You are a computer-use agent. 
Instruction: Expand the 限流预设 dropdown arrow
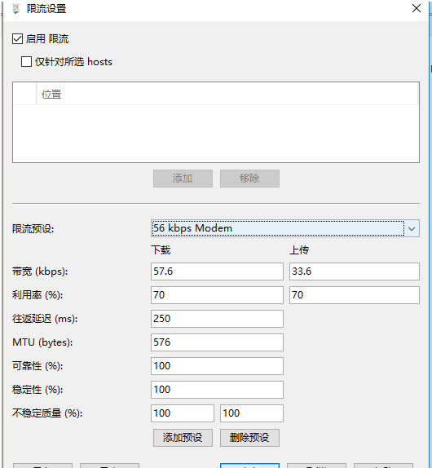tap(412, 228)
